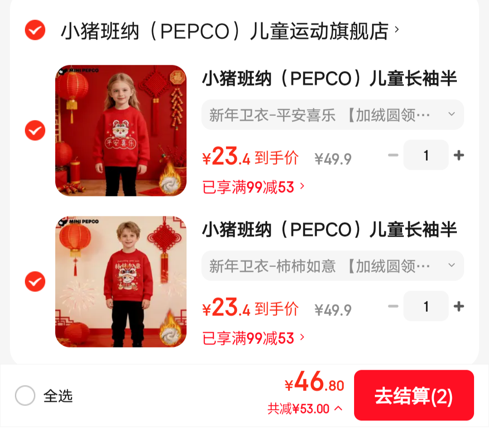
Task: Open the girl in red sweatshirt thumbnail
Action: point(121,130)
